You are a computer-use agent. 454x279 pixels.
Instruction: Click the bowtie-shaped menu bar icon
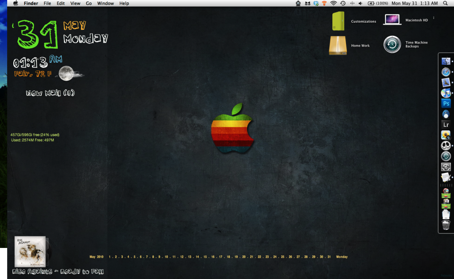click(307, 4)
